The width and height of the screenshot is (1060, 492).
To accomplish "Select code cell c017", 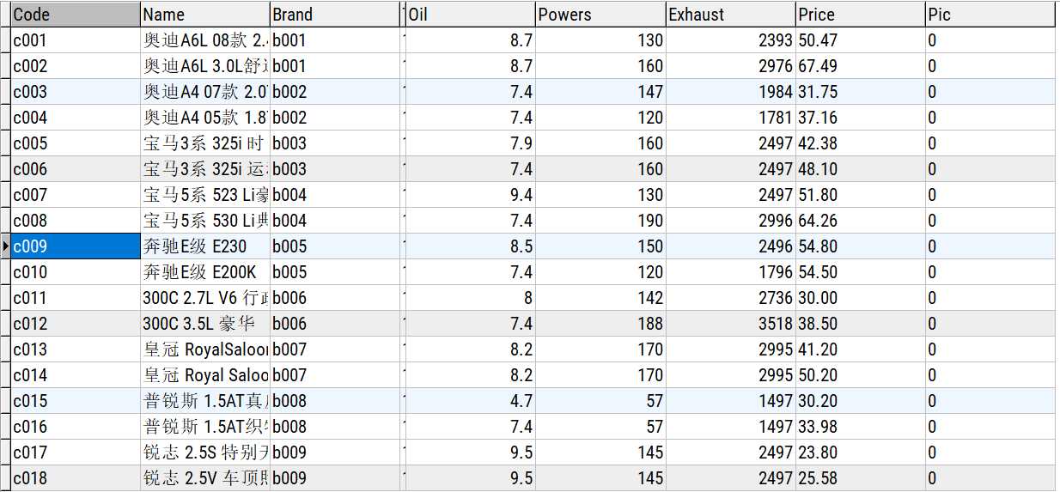I will [x=76, y=453].
